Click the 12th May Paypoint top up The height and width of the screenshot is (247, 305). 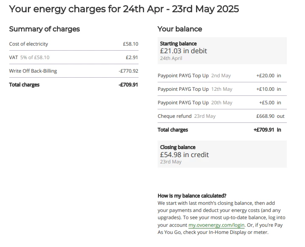[x=195, y=89]
